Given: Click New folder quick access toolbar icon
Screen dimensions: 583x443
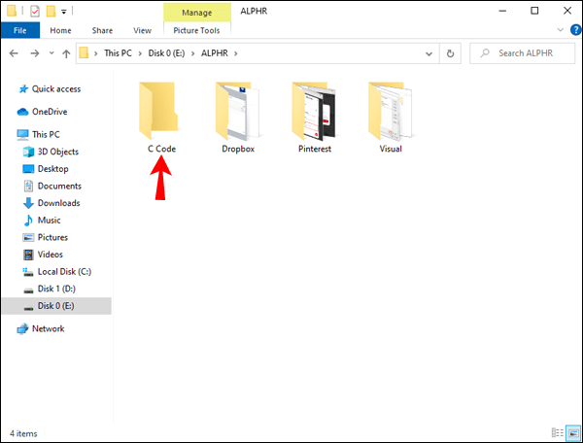Looking at the screenshot, I should (51, 11).
